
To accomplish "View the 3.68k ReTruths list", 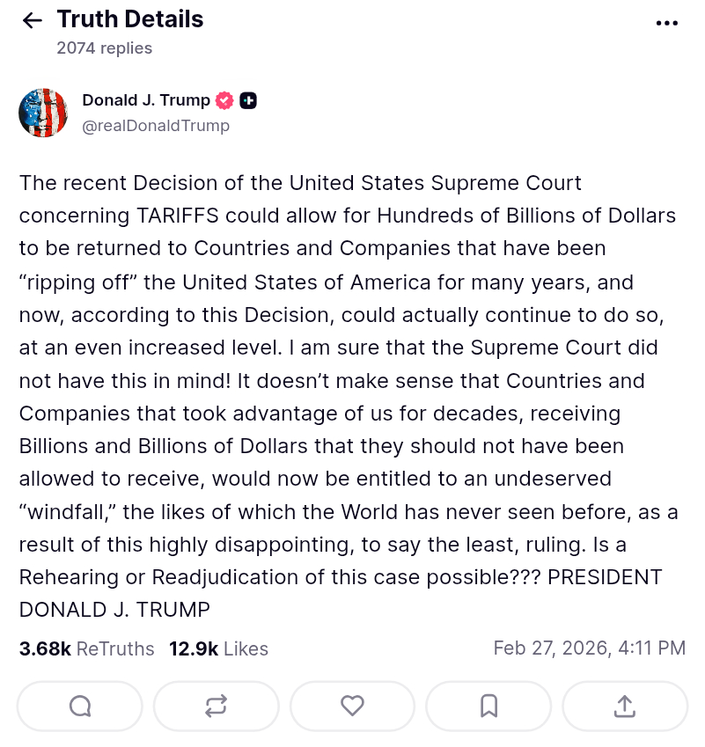I will (x=86, y=649).
